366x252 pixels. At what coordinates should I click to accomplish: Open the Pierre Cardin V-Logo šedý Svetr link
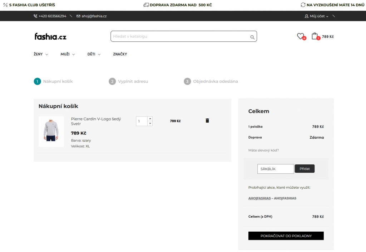[x=96, y=121]
